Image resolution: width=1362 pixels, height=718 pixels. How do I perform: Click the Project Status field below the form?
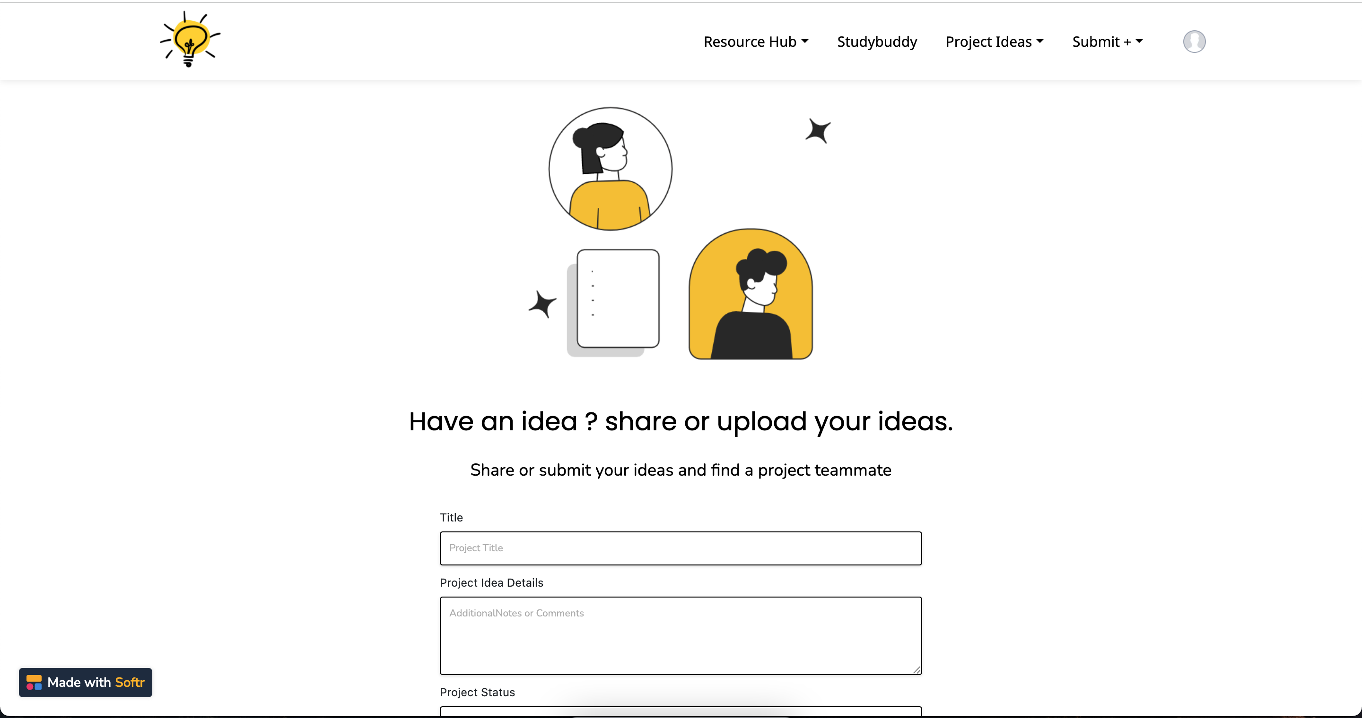point(681,714)
